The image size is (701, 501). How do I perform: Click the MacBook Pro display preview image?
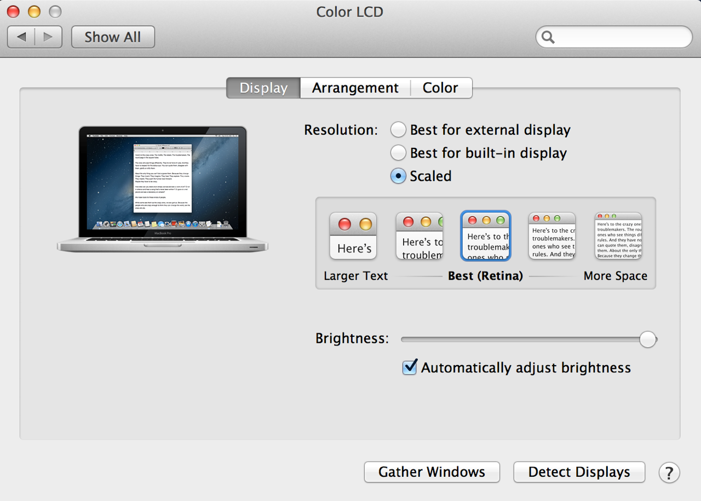pyautogui.click(x=163, y=189)
